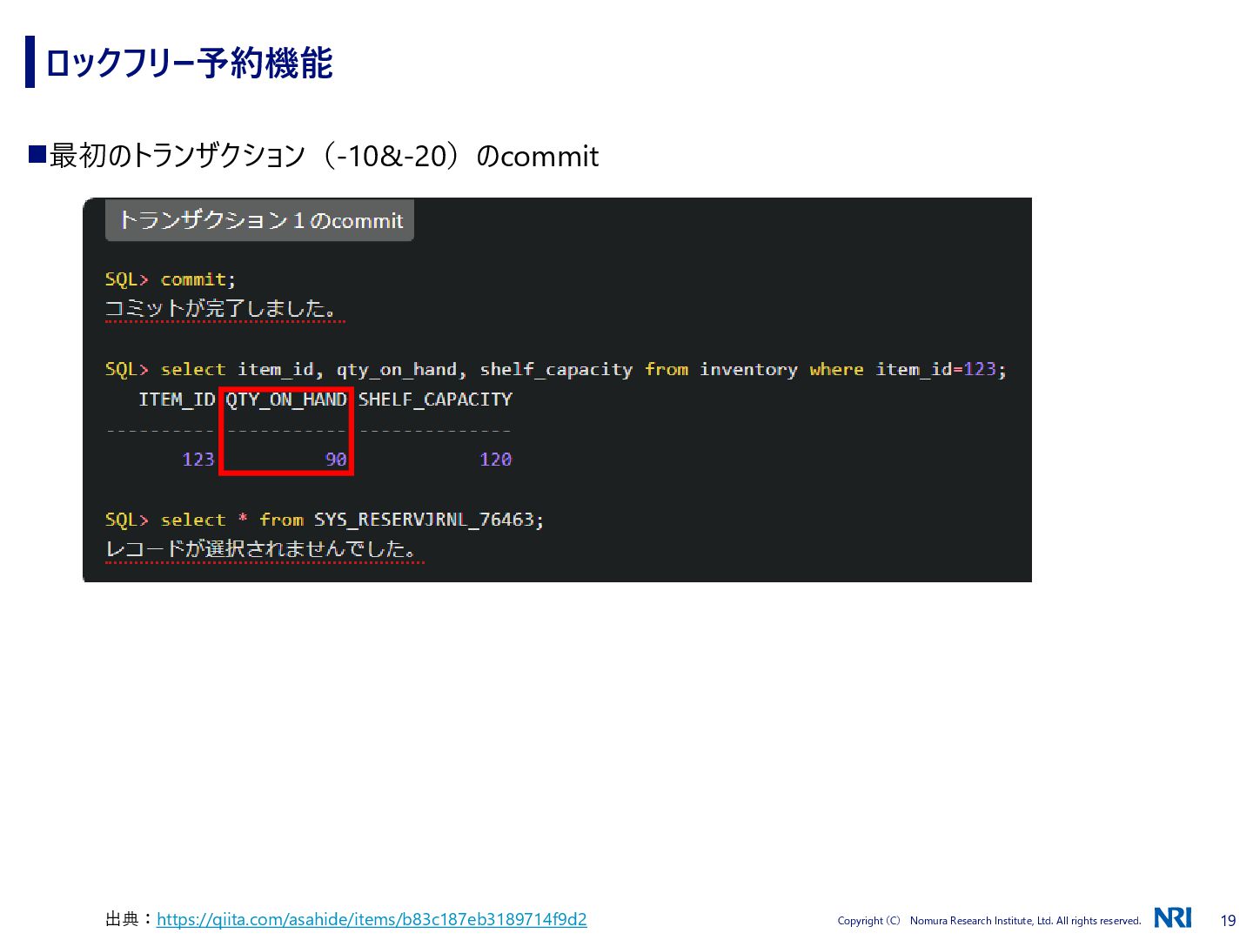Click the select item_id inventory query line

pos(555,369)
